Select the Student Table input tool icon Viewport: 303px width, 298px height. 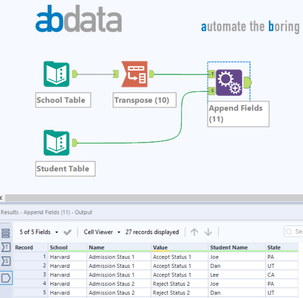tap(57, 143)
